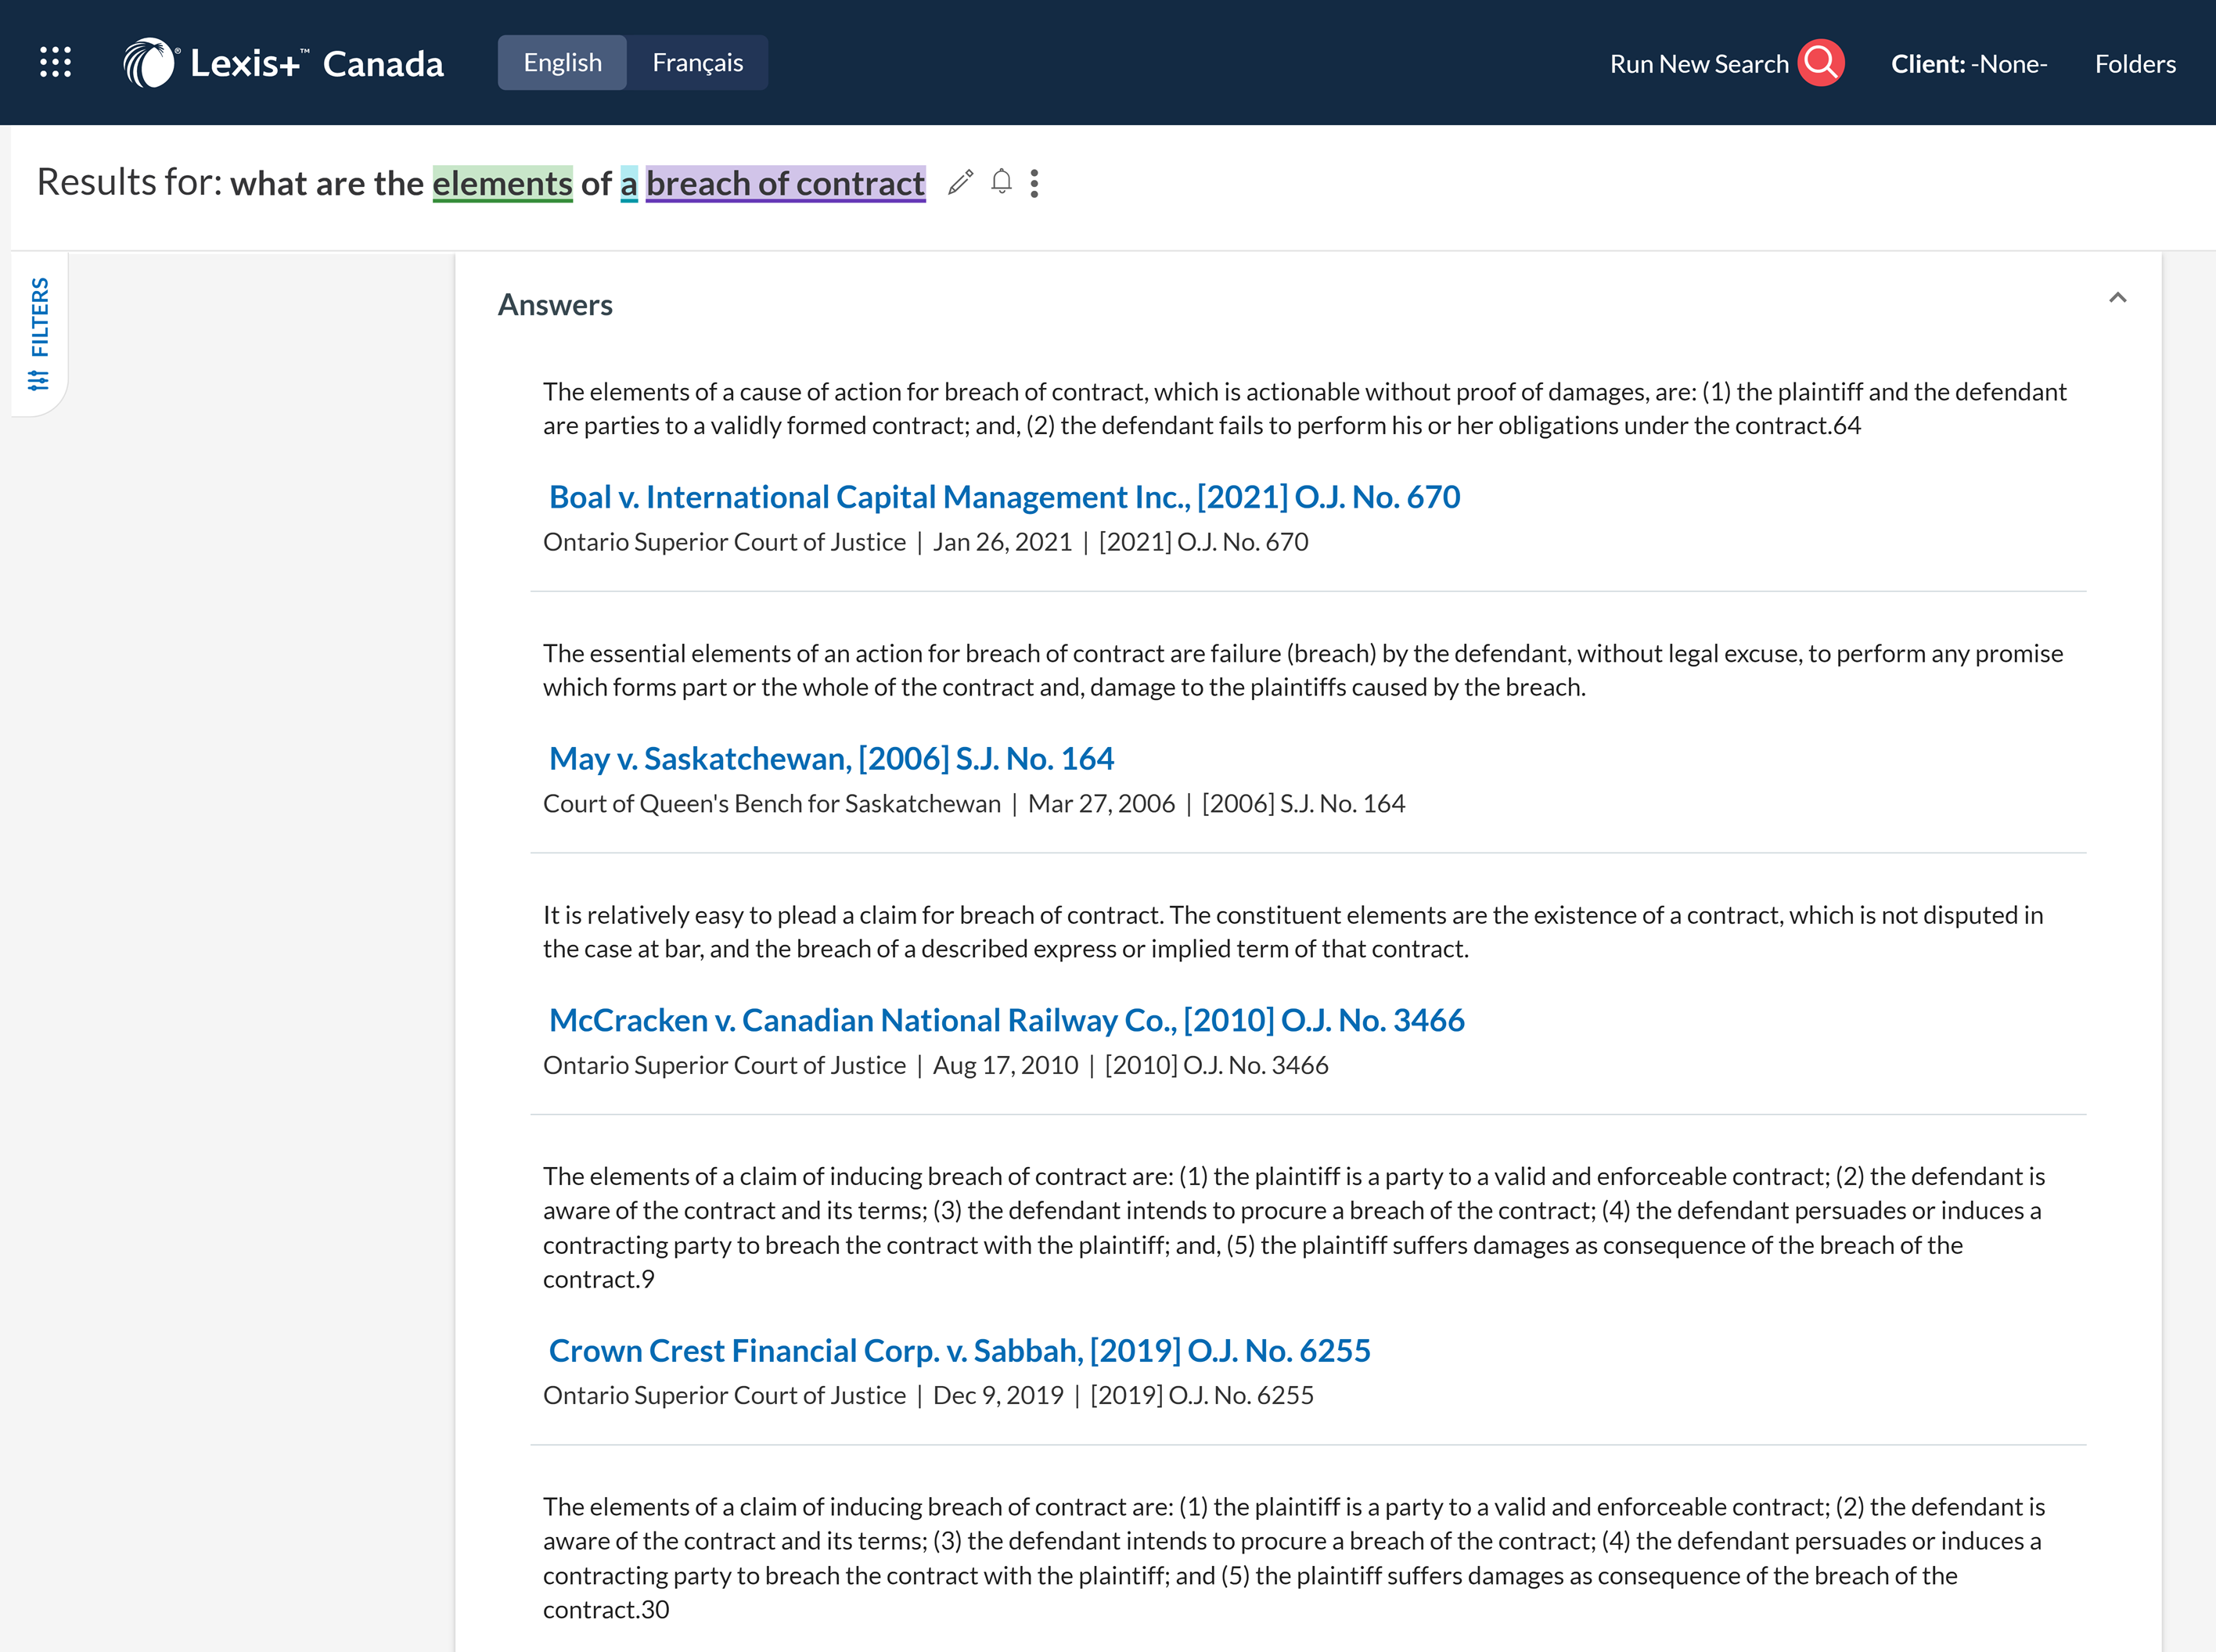
Task: Open May v. Saskatchewan case link
Action: 830,759
